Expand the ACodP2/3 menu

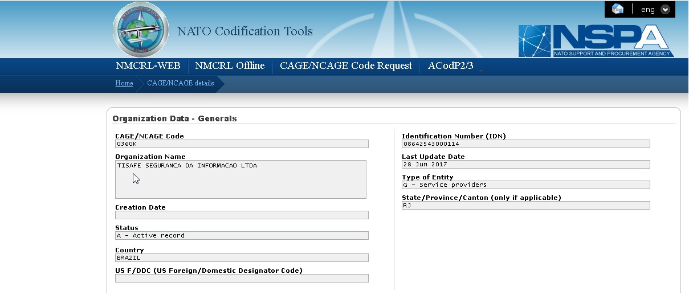point(451,66)
